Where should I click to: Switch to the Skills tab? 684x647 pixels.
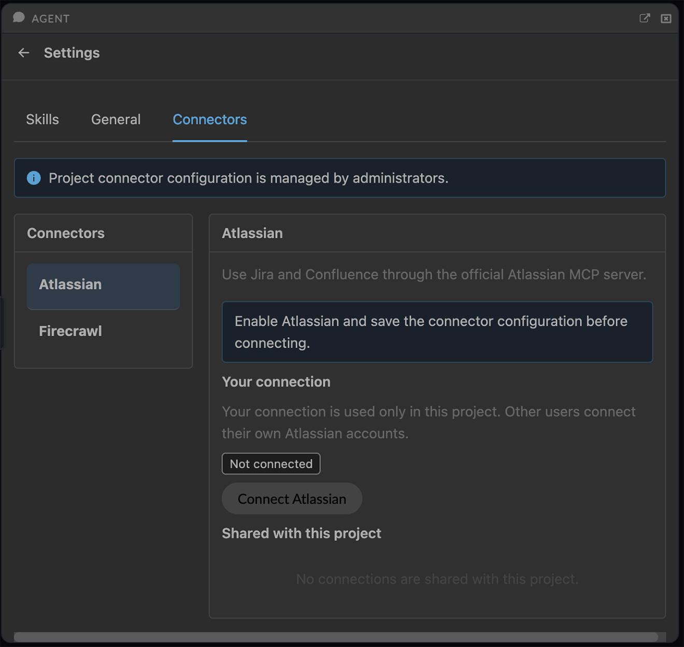pos(42,120)
